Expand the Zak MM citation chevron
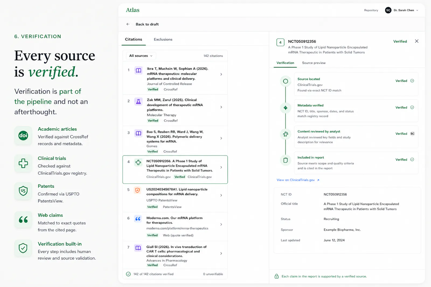431x287 pixels. coord(221,107)
